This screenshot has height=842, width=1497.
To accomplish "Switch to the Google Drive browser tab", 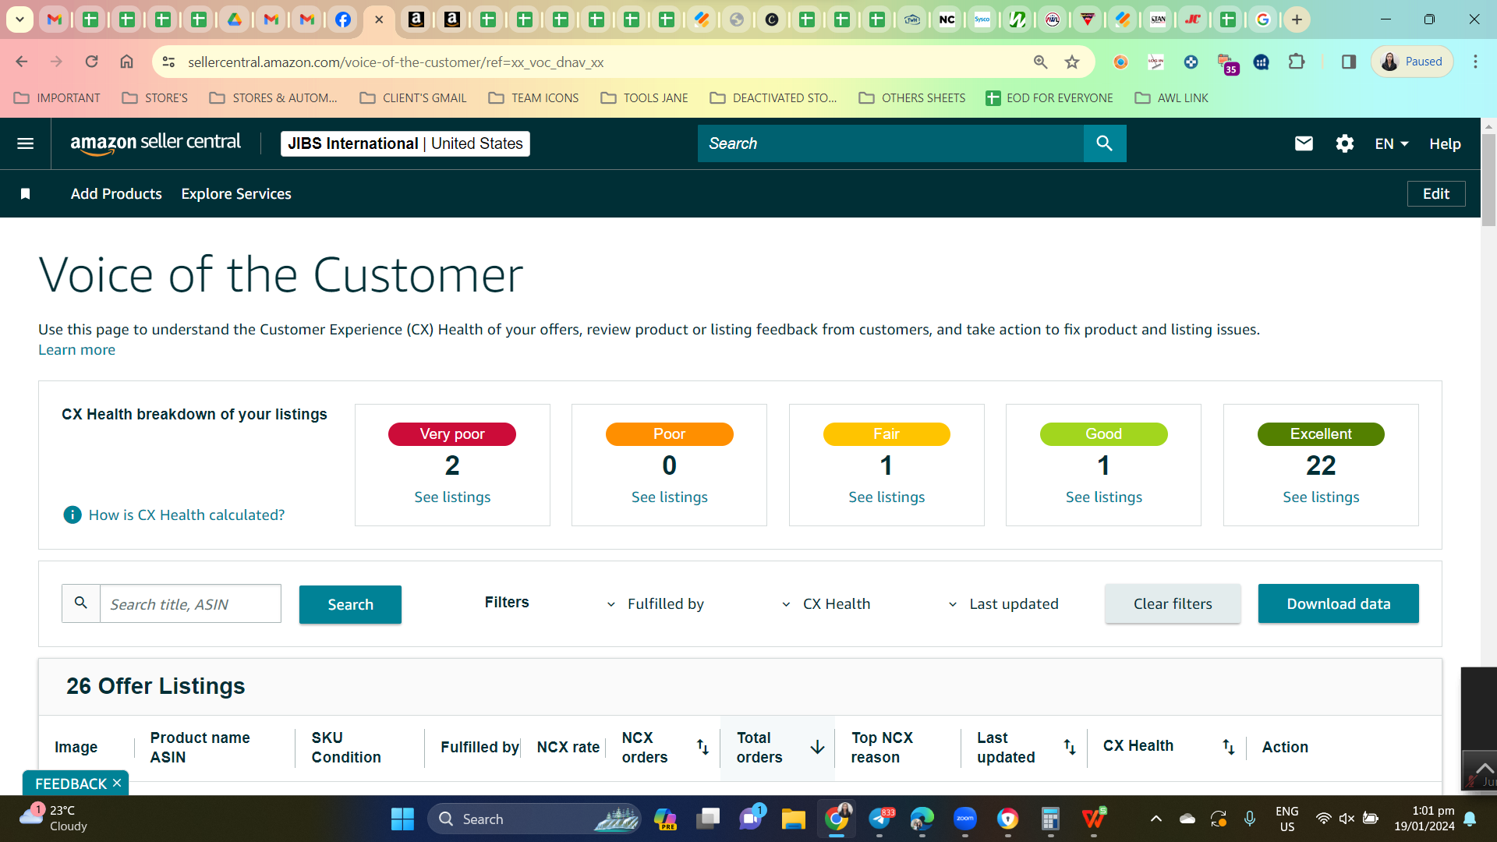I will [x=235, y=19].
